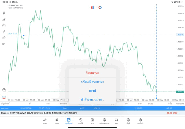Open the M1 timeframe selector
The height and width of the screenshot is (129, 185).
(x=4, y=44)
